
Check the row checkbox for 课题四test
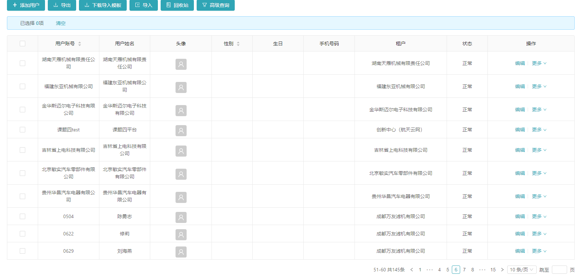[23, 130]
